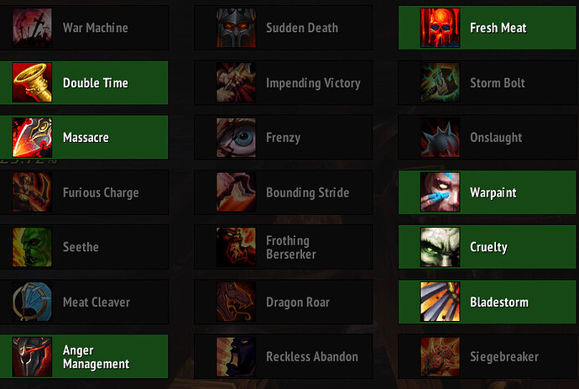This screenshot has height=389, width=579.
Task: Pick the Reckless Abandon talent
Action: 284,356
